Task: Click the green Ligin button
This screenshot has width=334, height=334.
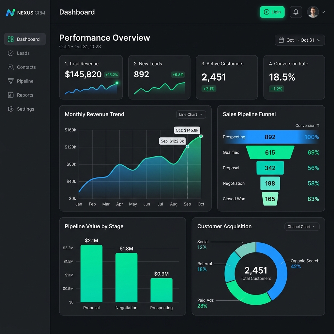Action: click(272, 12)
